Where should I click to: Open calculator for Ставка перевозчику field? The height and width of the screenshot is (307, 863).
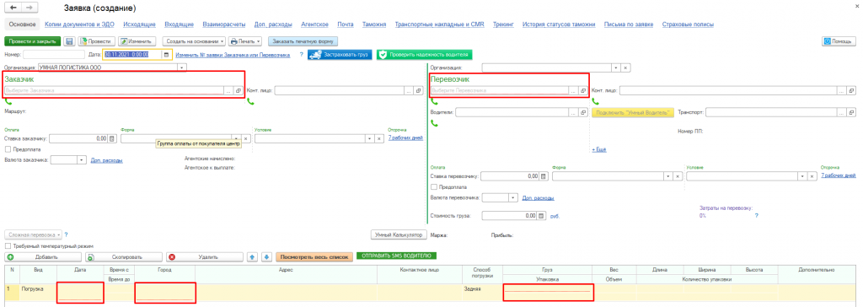coord(543,176)
